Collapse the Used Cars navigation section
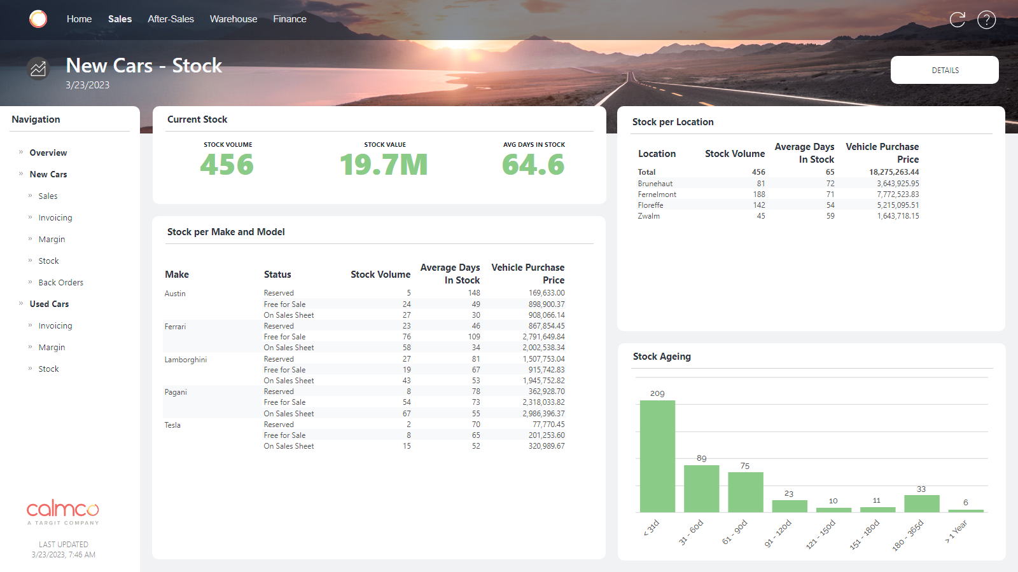Image resolution: width=1018 pixels, height=572 pixels. (21, 304)
